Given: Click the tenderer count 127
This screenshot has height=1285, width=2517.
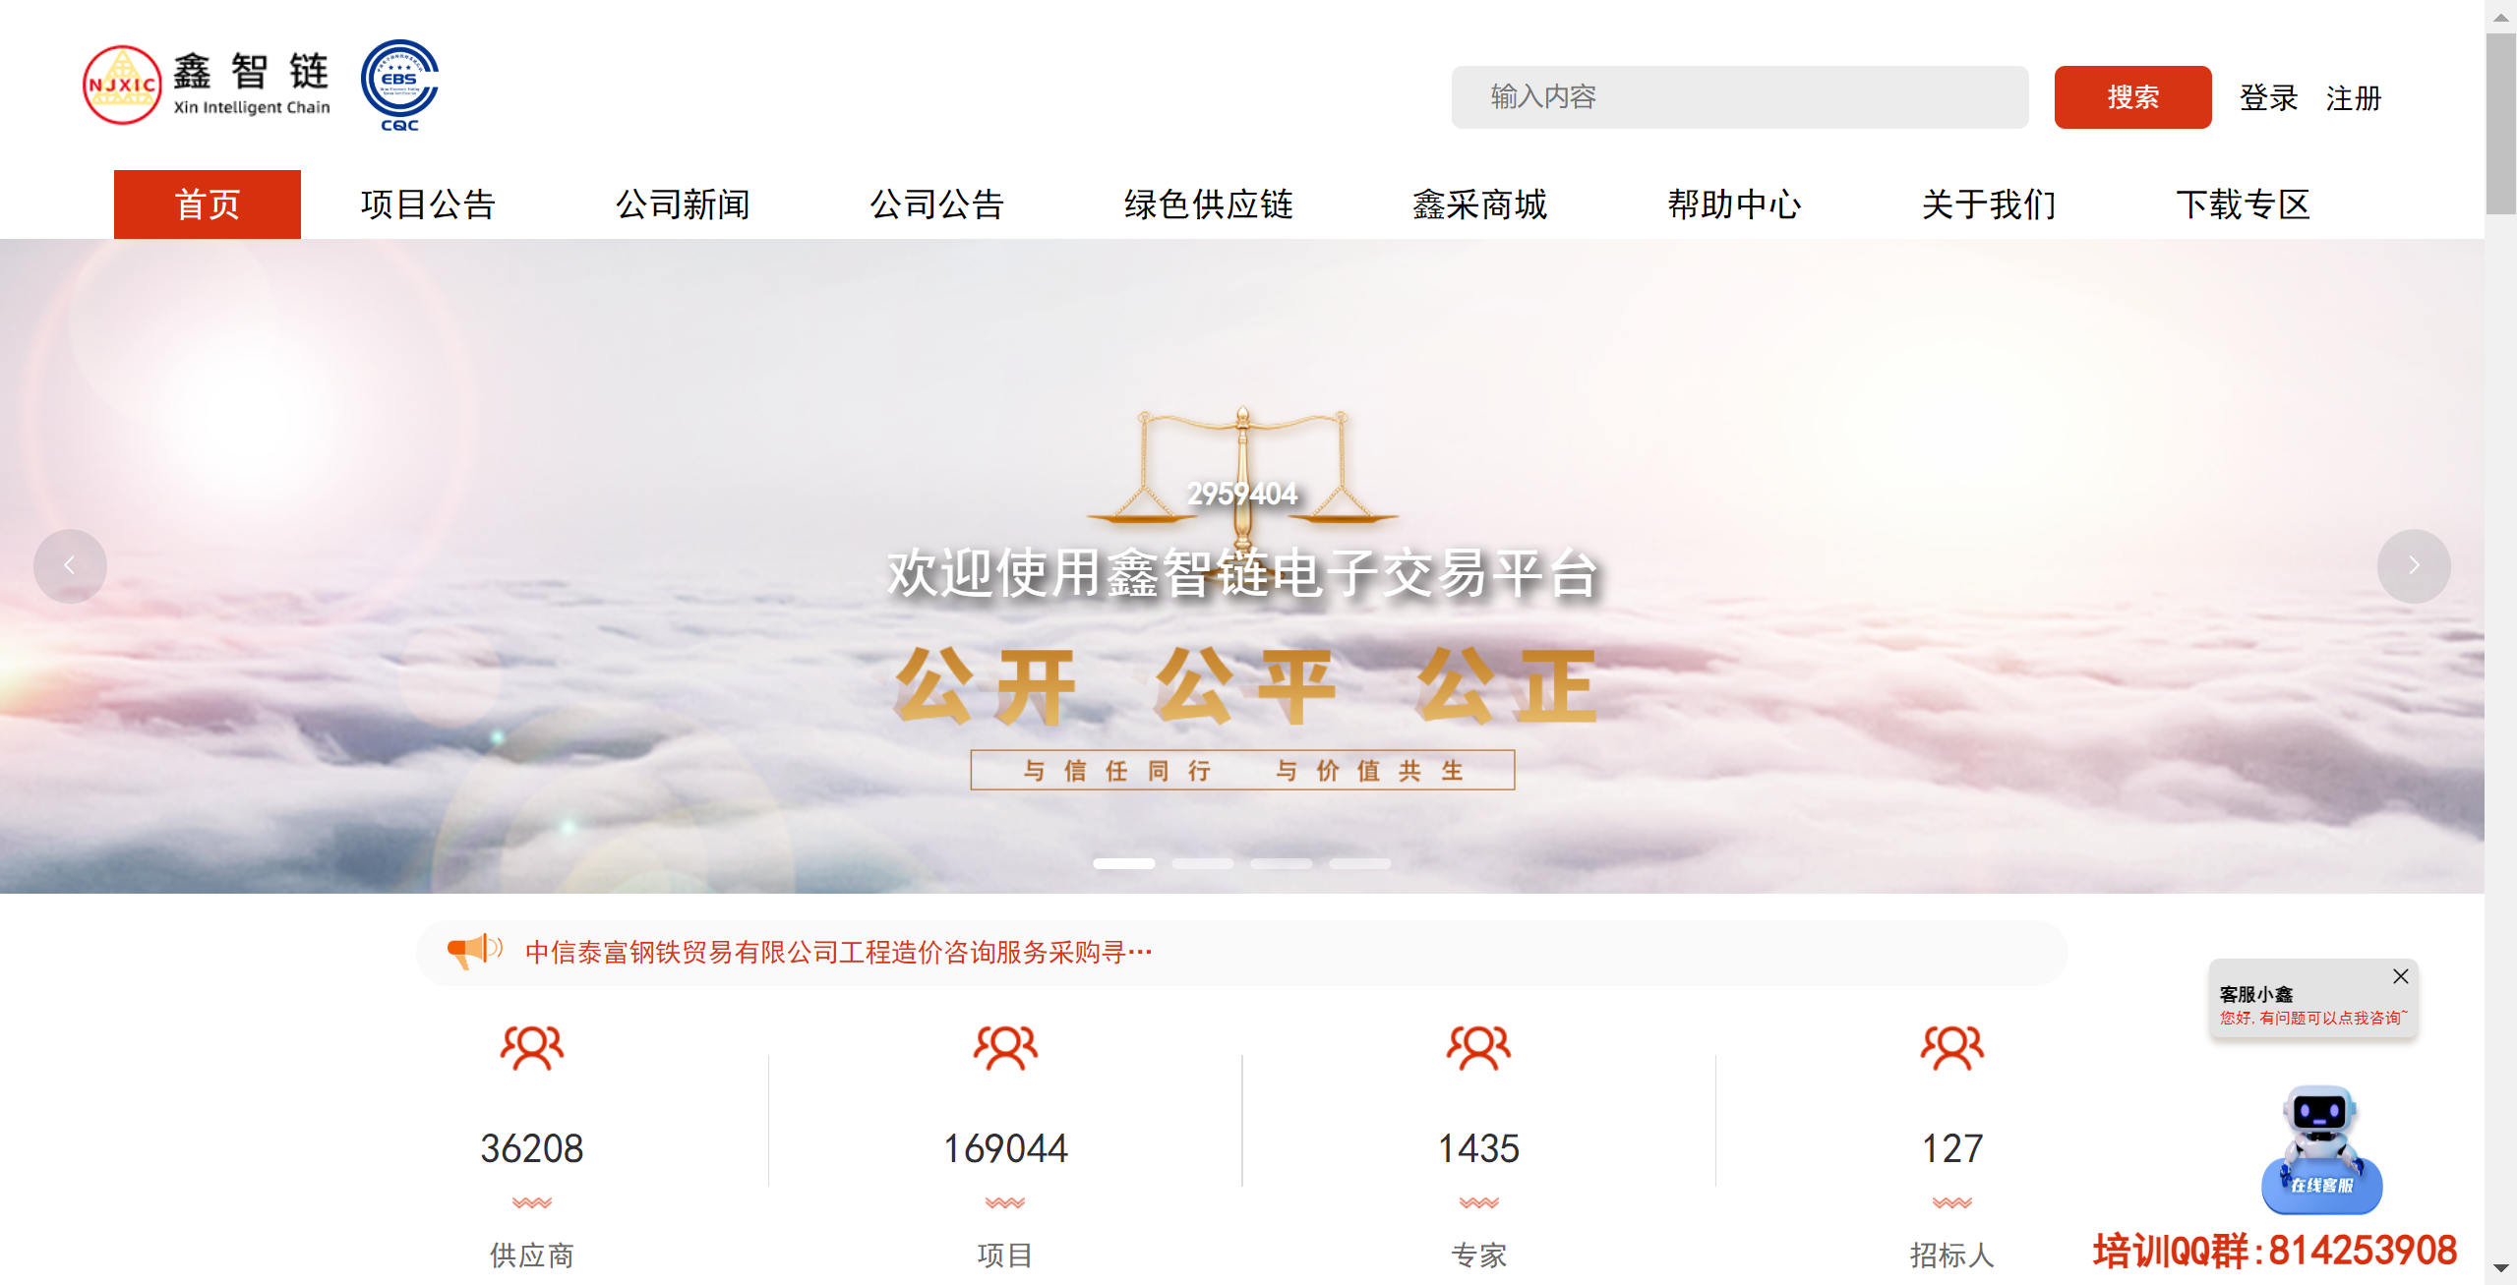Looking at the screenshot, I should coord(1952,1148).
